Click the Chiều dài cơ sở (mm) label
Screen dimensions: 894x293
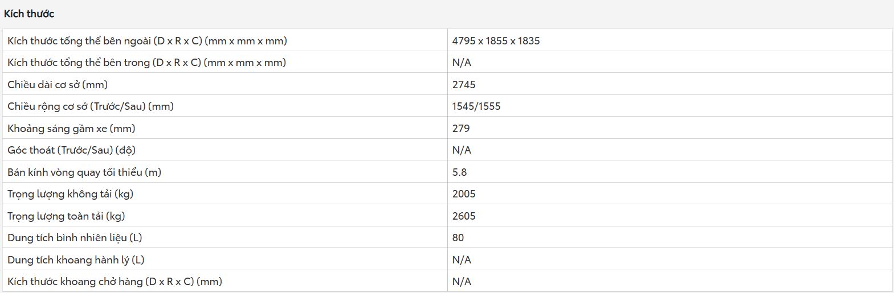click(58, 85)
